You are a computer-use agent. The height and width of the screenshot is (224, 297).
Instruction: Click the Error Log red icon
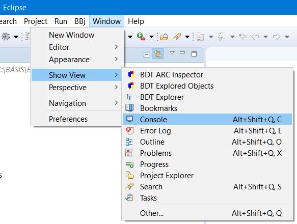click(x=129, y=130)
